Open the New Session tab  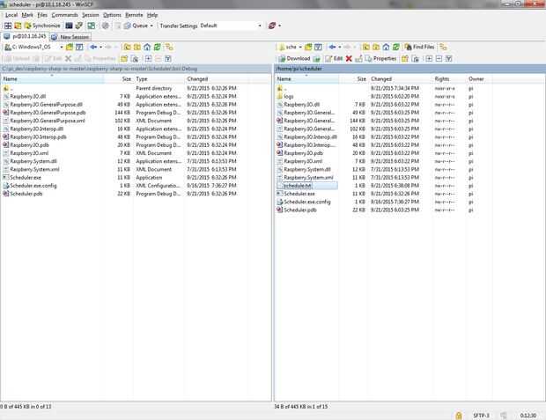click(x=70, y=37)
